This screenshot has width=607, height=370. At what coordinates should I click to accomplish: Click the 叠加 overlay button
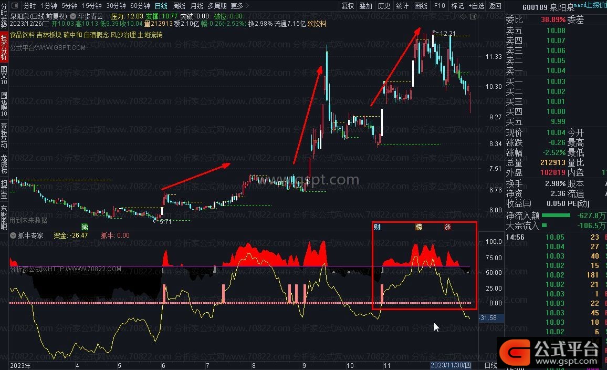click(365, 6)
